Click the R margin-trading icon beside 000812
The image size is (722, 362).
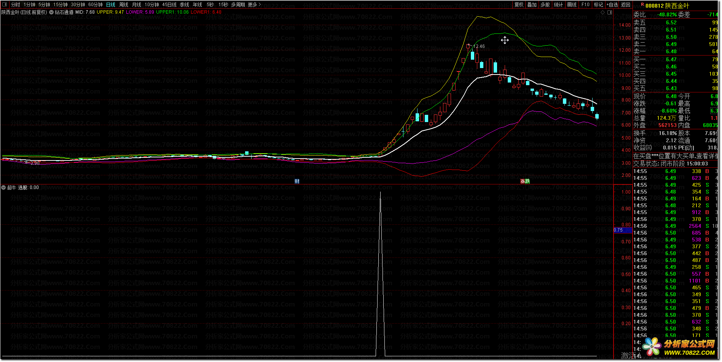point(642,5)
